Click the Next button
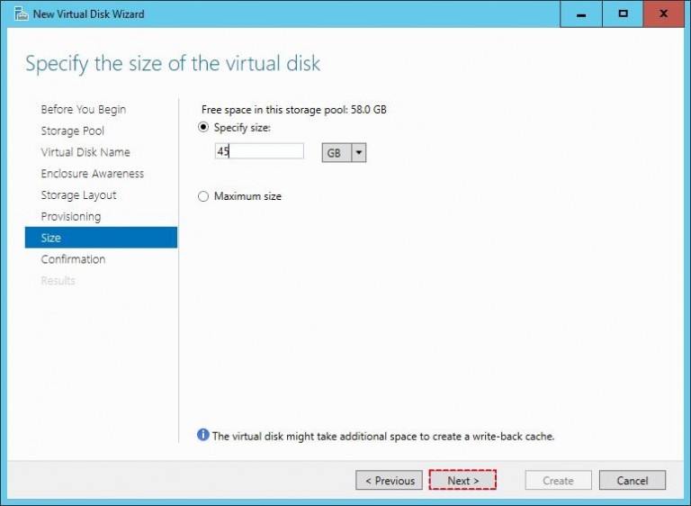The image size is (691, 506). 462,480
